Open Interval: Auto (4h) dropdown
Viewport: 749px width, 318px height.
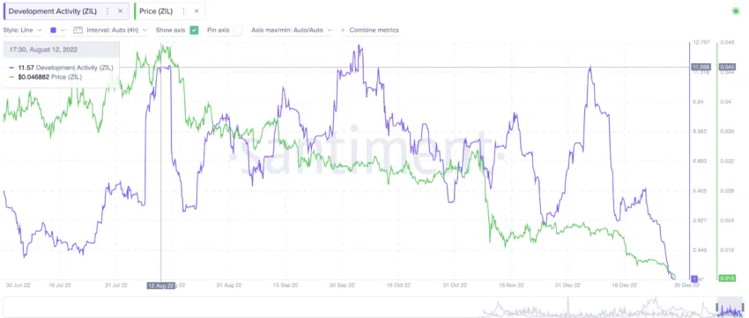116,30
